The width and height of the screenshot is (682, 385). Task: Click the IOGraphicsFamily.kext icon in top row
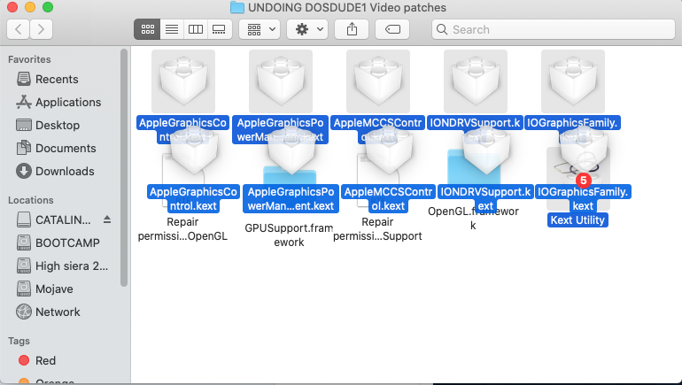pyautogui.click(x=573, y=81)
